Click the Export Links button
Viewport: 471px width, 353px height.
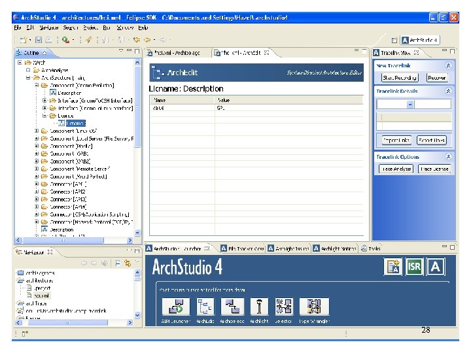click(x=432, y=140)
